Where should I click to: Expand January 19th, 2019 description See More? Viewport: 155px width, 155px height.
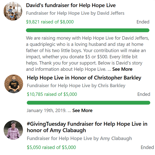[82, 110]
